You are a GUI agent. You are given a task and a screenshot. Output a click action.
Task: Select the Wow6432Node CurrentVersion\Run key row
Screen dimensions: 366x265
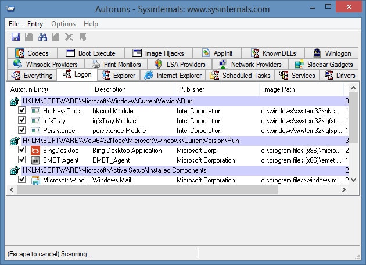180,141
